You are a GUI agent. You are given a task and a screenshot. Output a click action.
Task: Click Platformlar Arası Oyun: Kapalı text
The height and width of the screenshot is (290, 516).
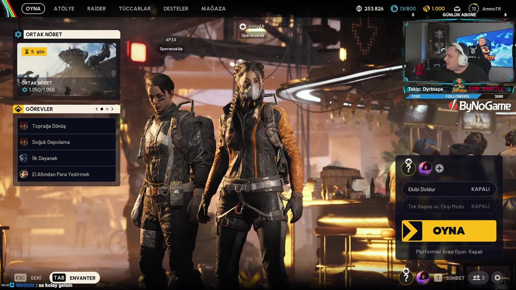click(449, 252)
